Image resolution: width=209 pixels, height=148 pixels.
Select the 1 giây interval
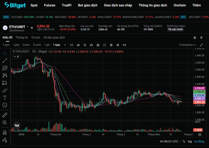[16, 45]
